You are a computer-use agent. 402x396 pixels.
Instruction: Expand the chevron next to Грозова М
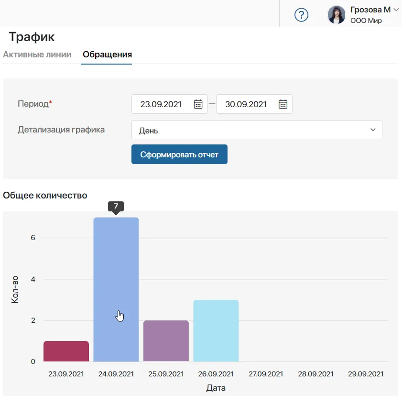point(396,9)
